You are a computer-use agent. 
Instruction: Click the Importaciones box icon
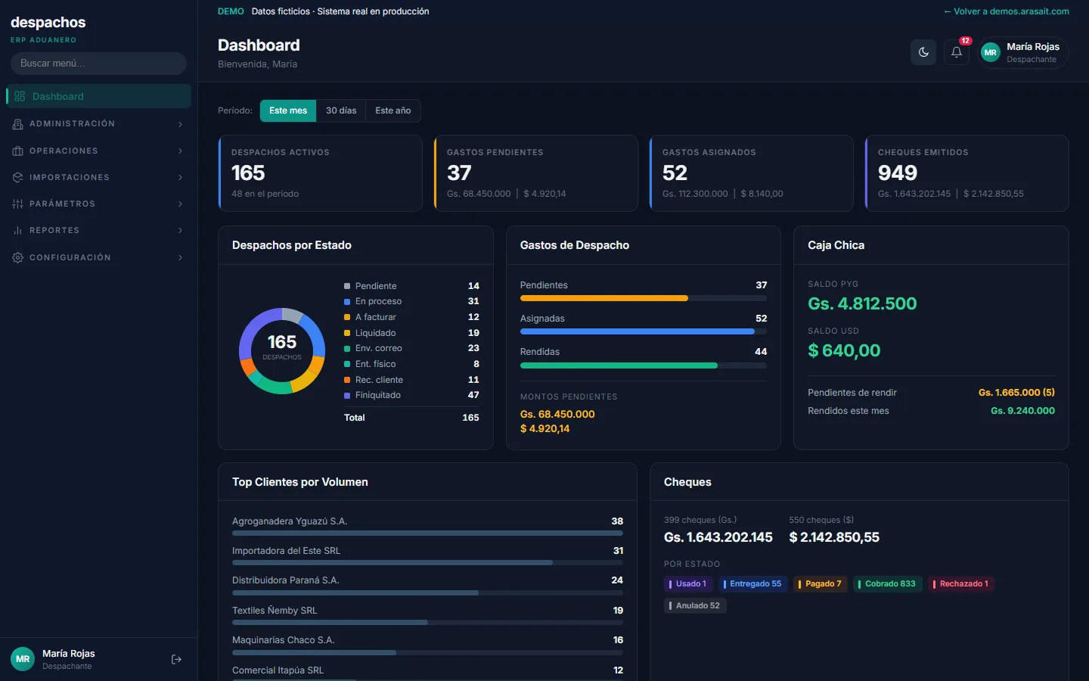point(17,177)
